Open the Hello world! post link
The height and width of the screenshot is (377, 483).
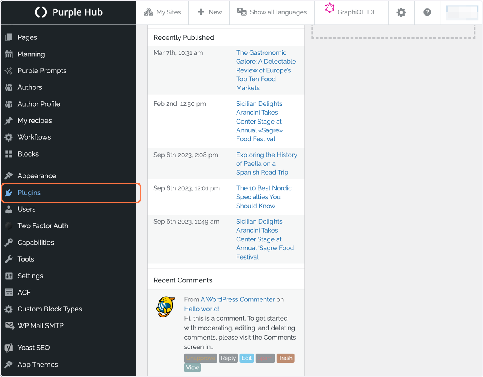202,309
